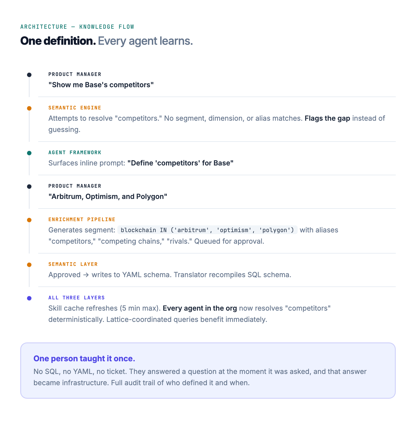Click the green dot next to Agent Framework
The image size is (416, 426).
29,153
